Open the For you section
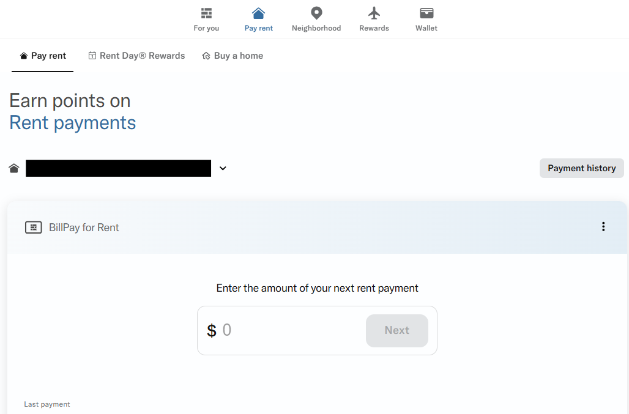 tap(206, 20)
